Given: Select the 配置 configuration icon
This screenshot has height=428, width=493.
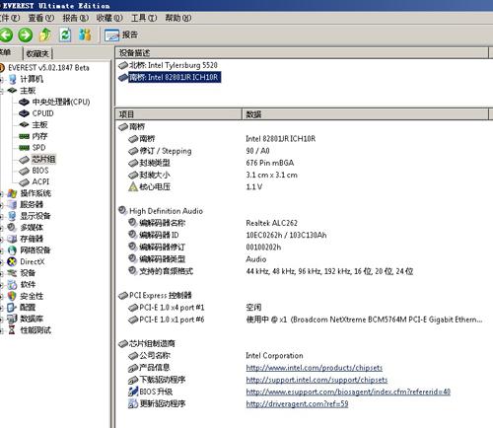Looking at the screenshot, I should tap(13, 308).
